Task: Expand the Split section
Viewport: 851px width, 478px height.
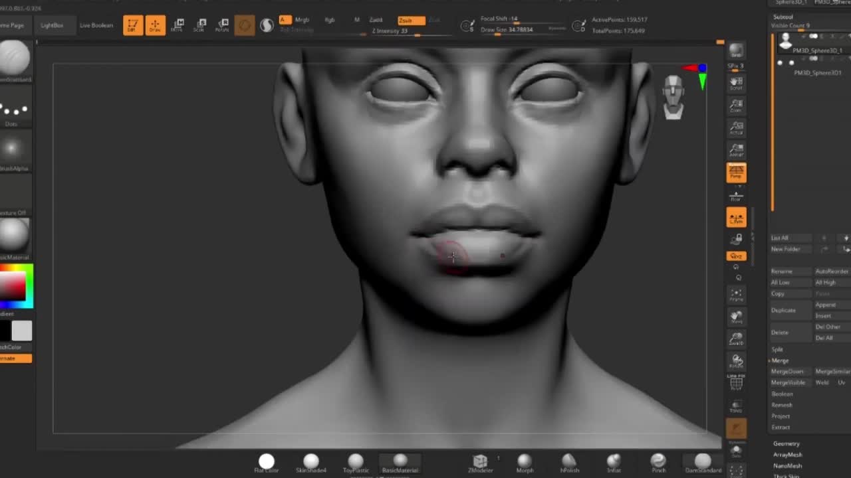Action: (x=777, y=349)
